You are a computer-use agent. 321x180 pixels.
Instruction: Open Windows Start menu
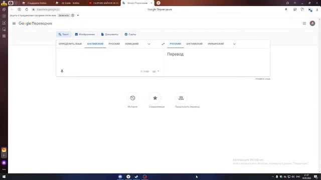4,176
